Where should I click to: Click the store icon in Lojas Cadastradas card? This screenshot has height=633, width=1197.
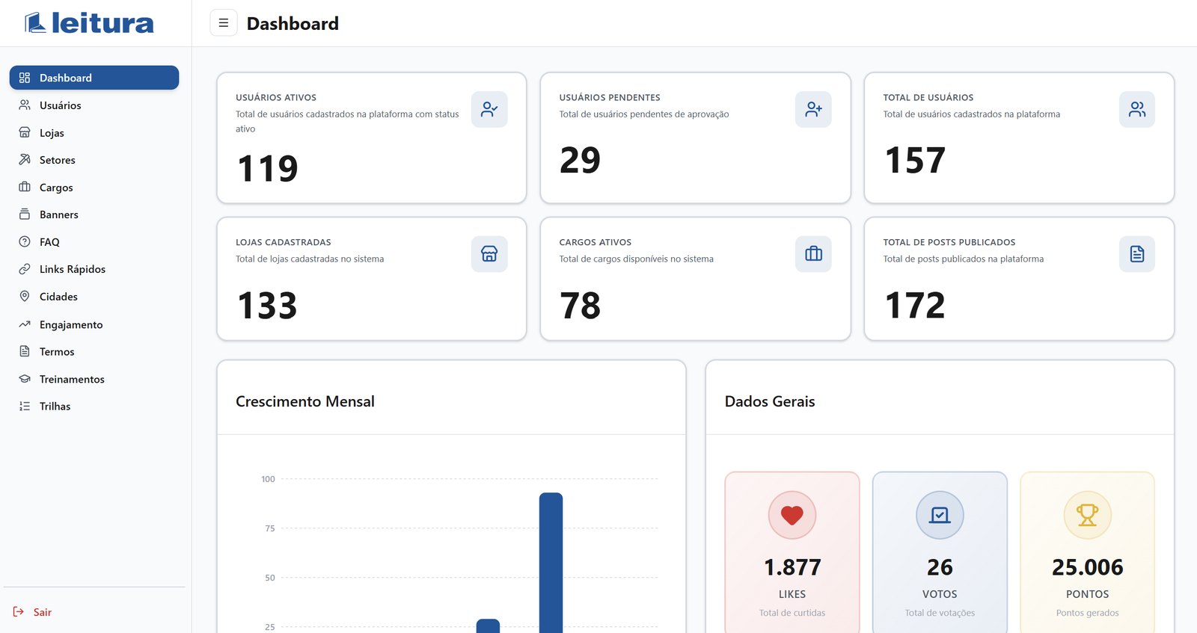[x=489, y=254]
